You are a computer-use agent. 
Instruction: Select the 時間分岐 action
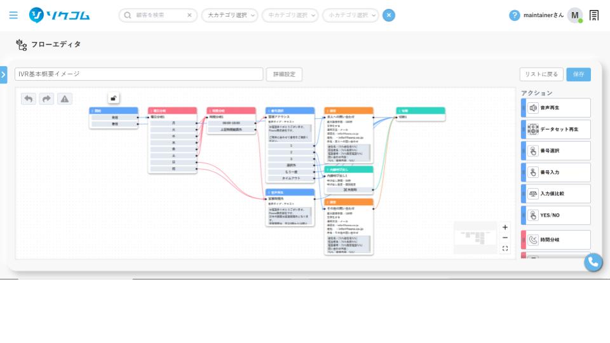pyautogui.click(x=558, y=240)
